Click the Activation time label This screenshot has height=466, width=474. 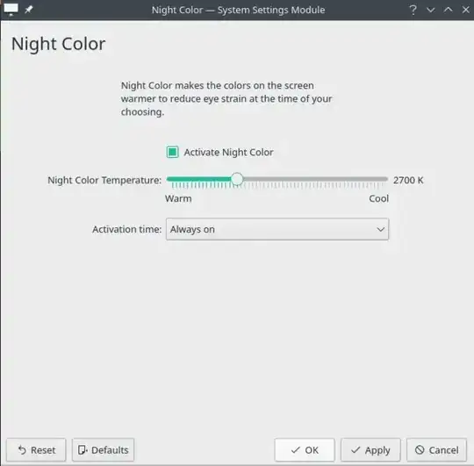[127, 229]
